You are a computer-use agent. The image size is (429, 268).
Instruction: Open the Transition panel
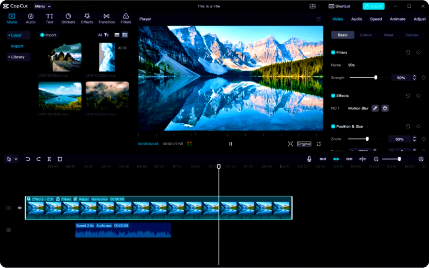106,18
